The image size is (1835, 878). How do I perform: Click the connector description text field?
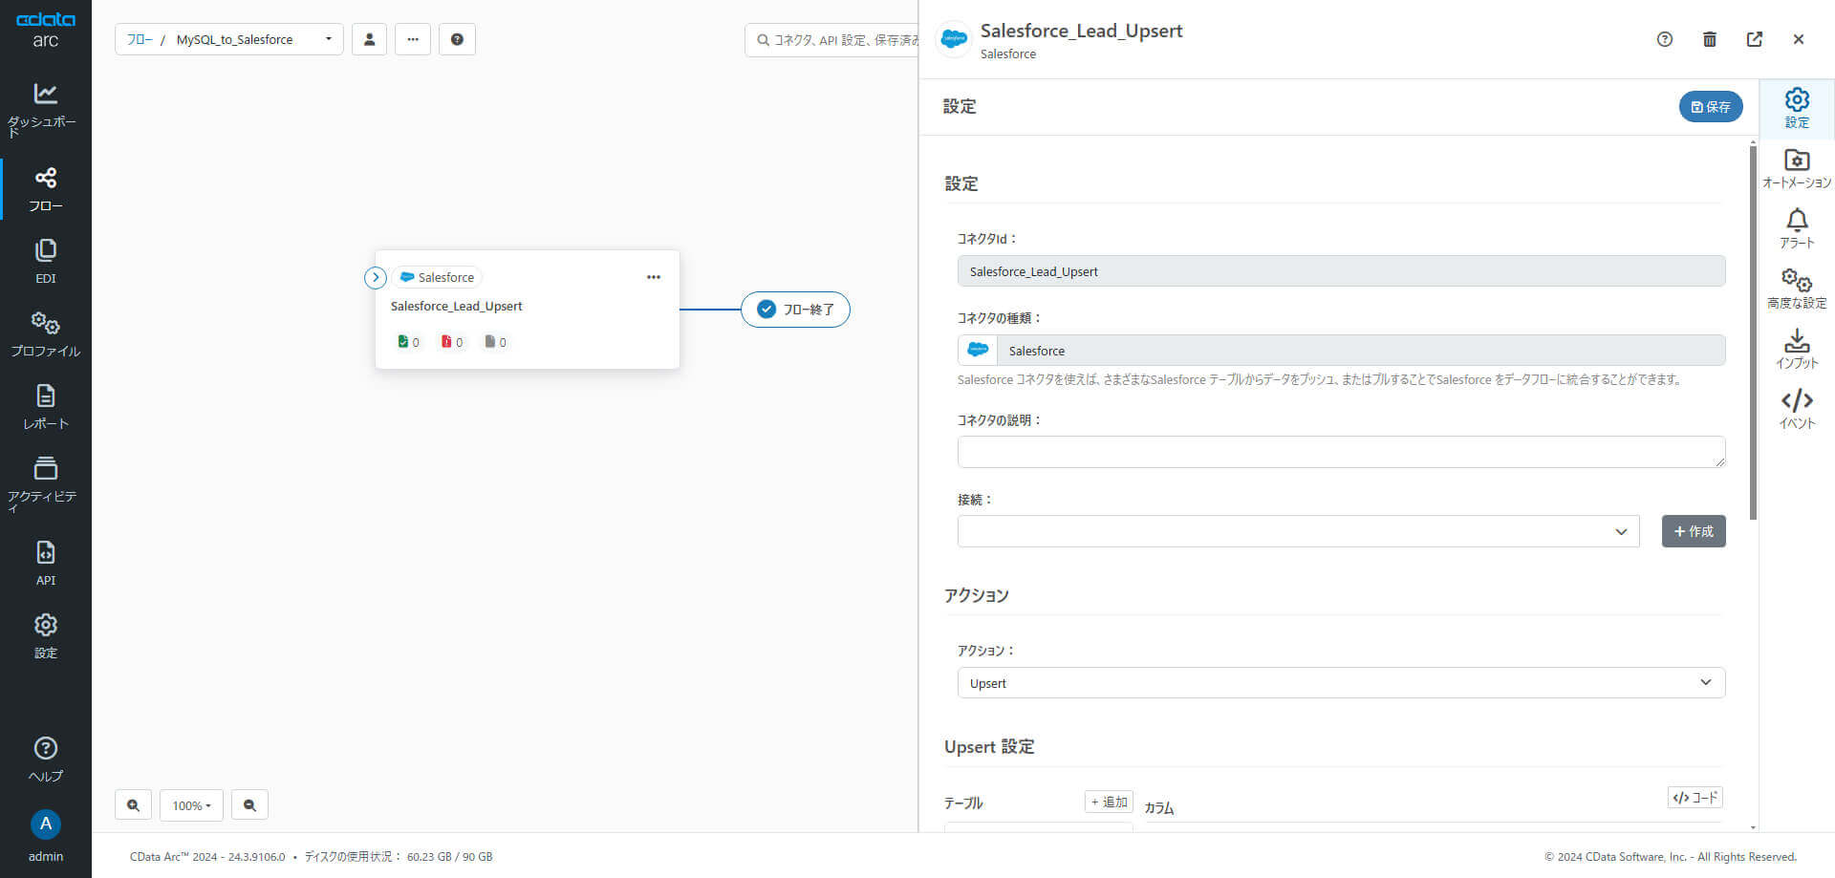click(x=1341, y=452)
